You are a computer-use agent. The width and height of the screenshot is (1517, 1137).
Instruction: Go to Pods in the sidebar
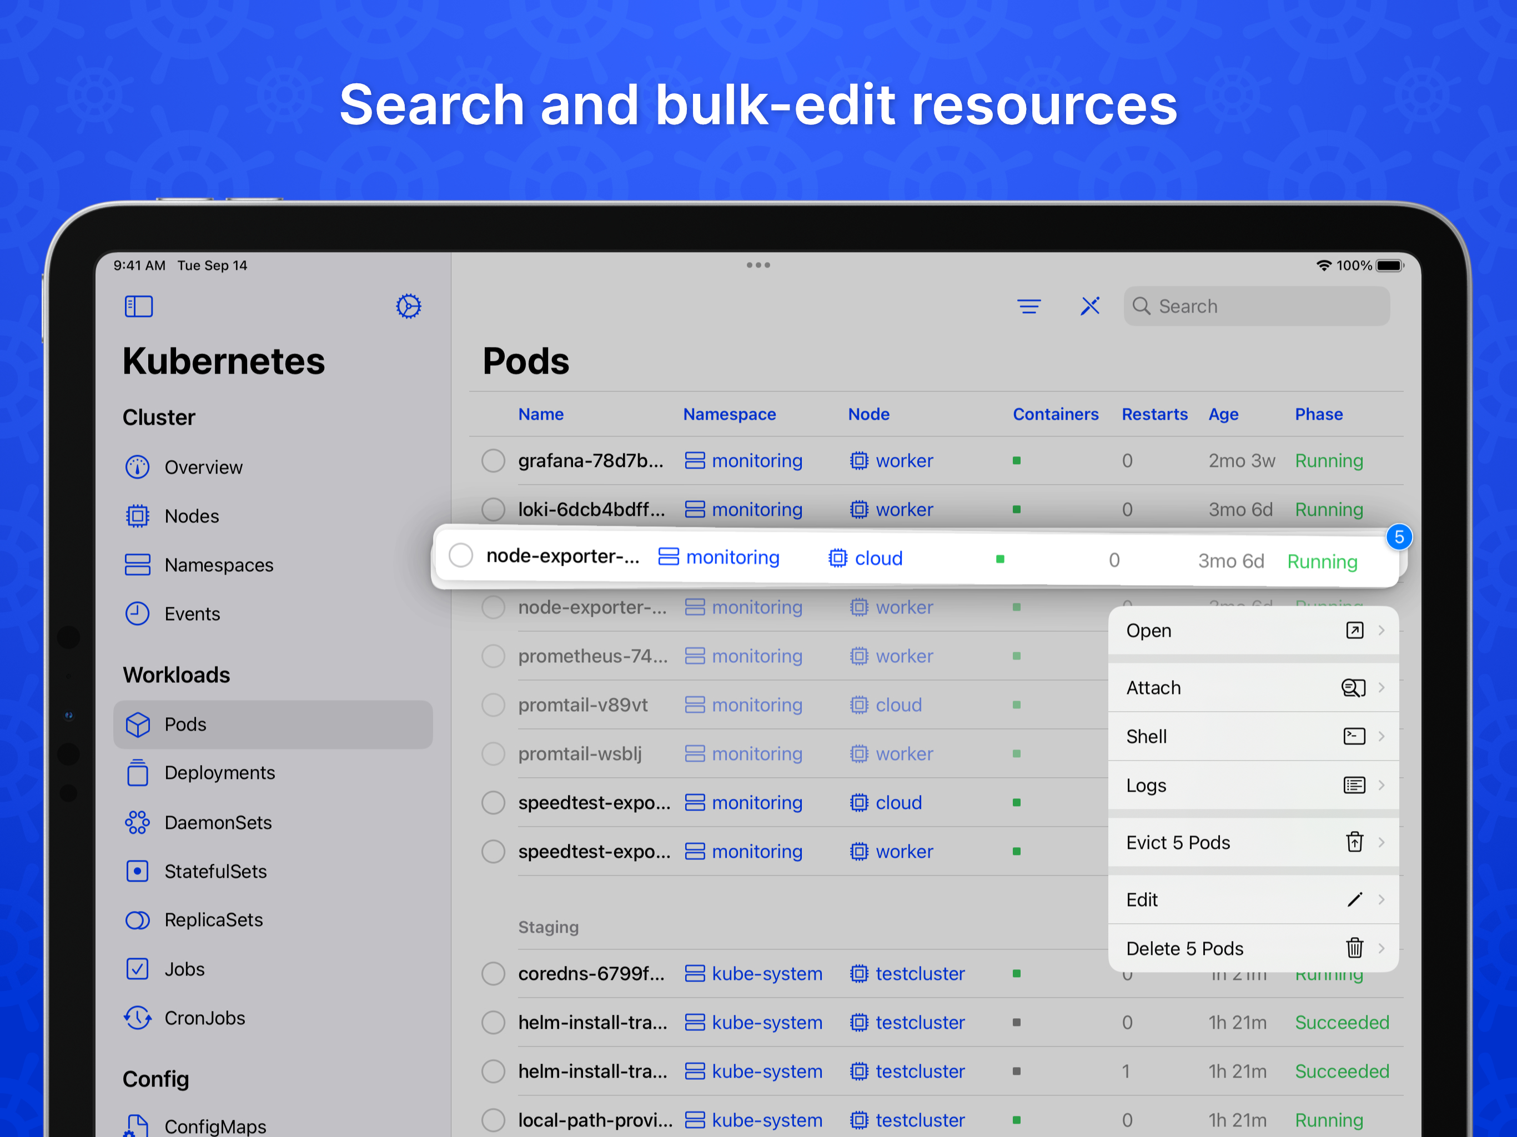coord(273,724)
